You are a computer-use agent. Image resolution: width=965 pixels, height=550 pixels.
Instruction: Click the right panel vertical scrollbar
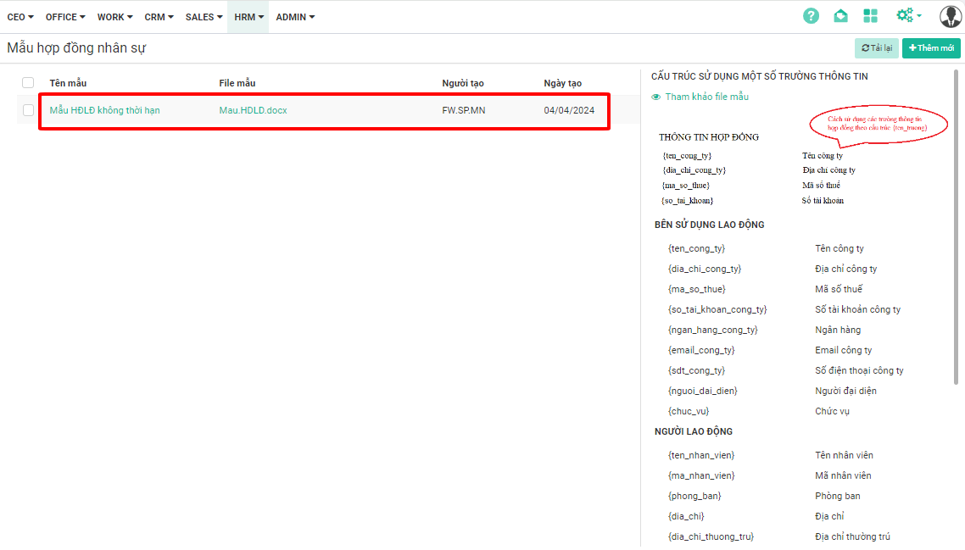(957, 229)
